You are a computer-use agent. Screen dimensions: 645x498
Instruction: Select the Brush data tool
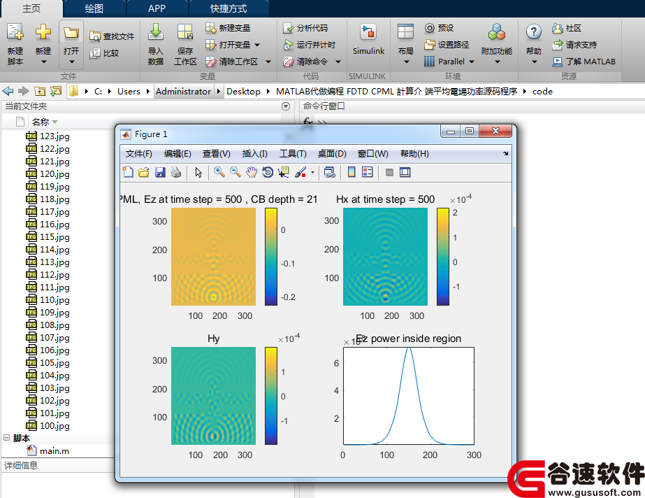tap(300, 172)
